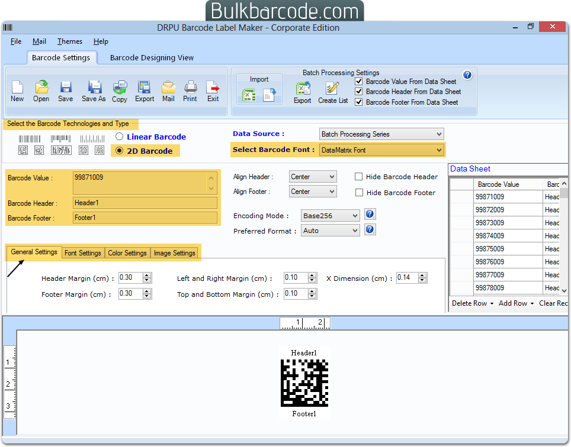Open help for Encoding Mode
This screenshot has height=447, width=571.
[x=370, y=214]
